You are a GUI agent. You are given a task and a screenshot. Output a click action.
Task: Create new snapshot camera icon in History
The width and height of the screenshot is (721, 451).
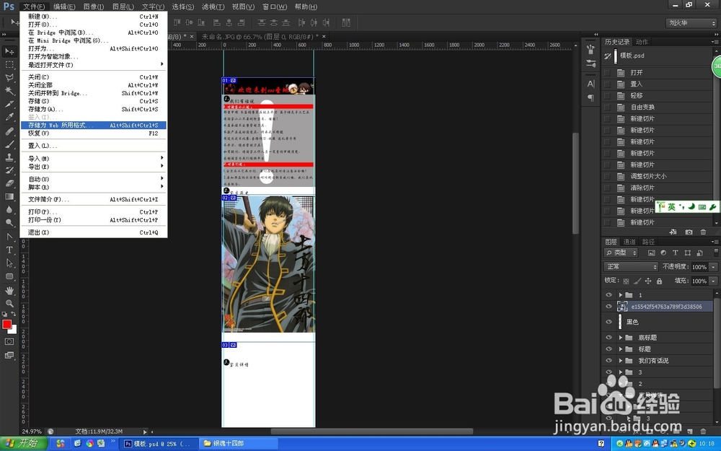click(689, 232)
